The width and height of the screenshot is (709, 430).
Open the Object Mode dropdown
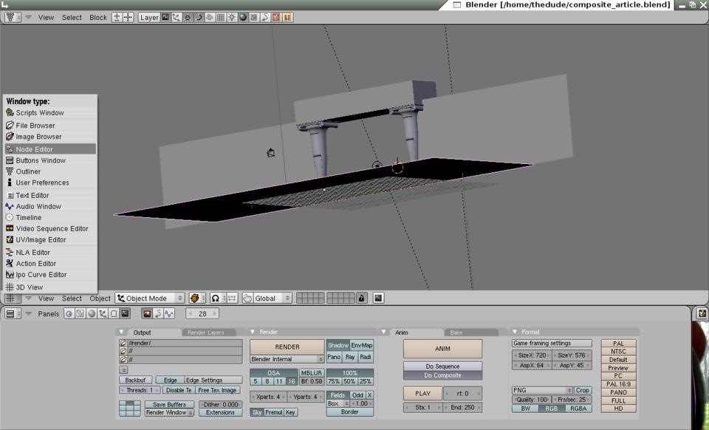point(149,298)
